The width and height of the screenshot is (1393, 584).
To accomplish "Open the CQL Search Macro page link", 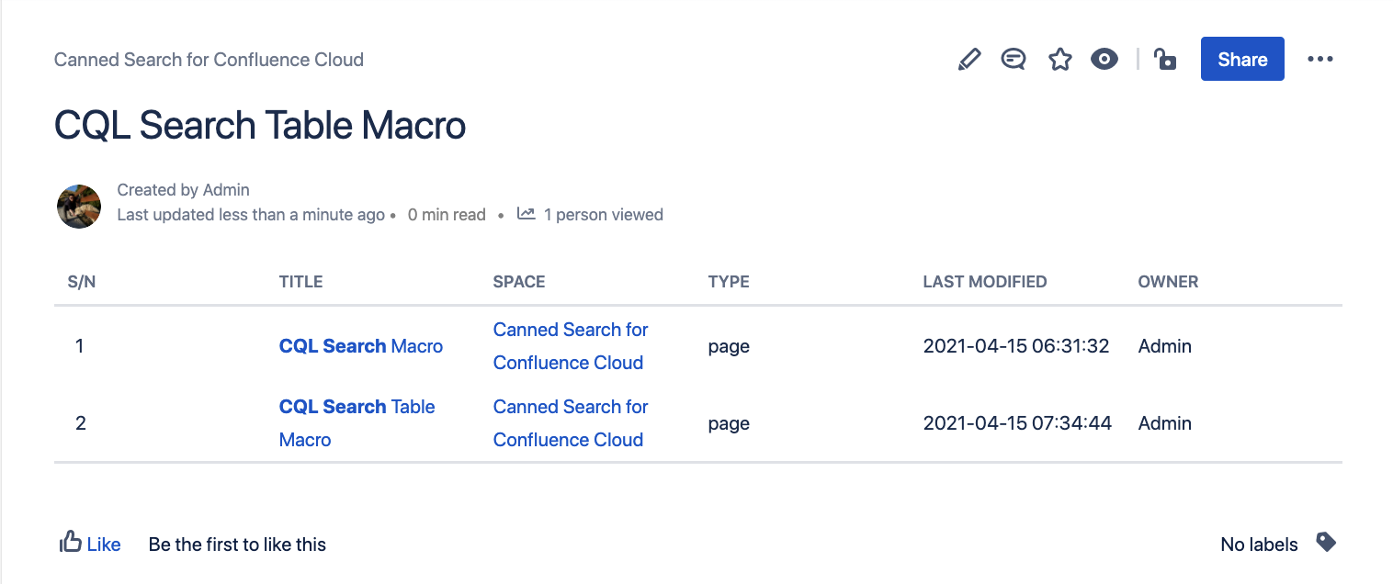I will (x=360, y=346).
